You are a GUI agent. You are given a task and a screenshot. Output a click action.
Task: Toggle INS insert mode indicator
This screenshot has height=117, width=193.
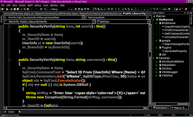(191, 115)
